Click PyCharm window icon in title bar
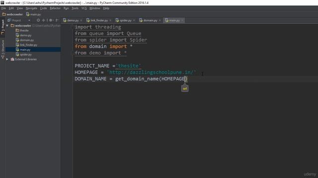The width and height of the screenshot is (318, 178). pyautogui.click(x=2, y=3)
